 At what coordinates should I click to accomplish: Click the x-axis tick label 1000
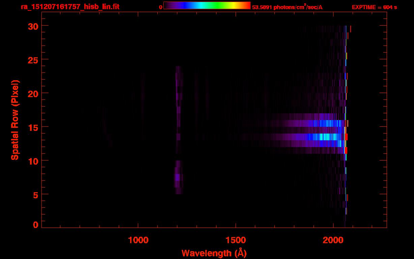click(x=138, y=240)
